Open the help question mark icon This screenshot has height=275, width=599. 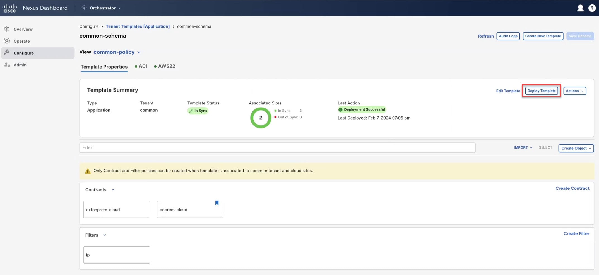click(592, 8)
